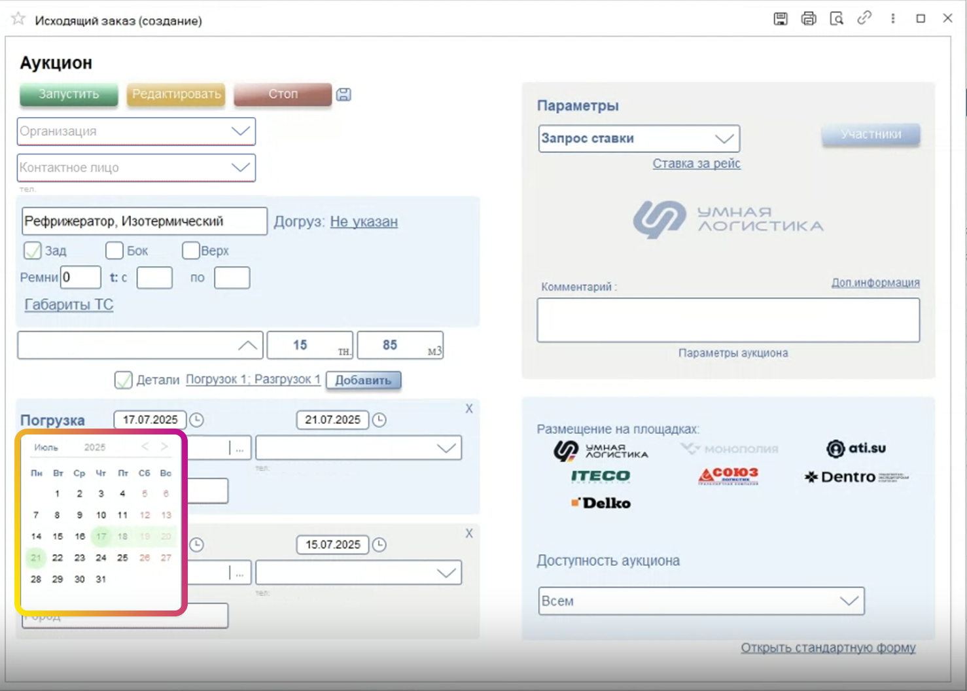The image size is (967, 691).
Task: Open clock icon beside 21.07.2025
Action: click(379, 420)
